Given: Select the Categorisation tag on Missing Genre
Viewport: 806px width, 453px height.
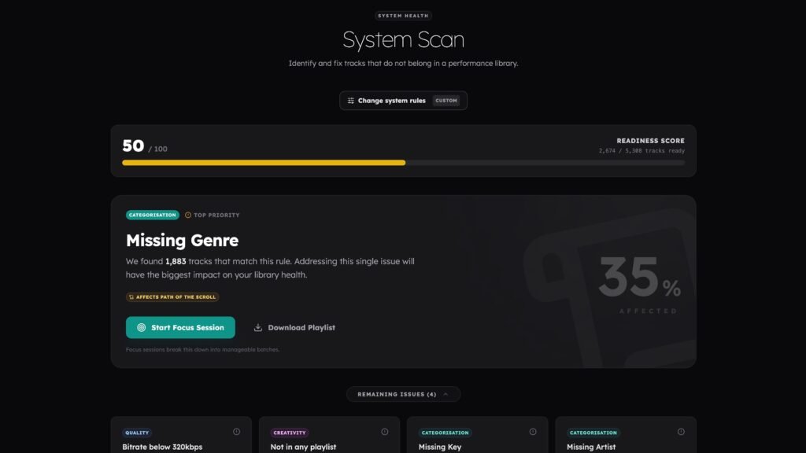Looking at the screenshot, I should (x=153, y=215).
